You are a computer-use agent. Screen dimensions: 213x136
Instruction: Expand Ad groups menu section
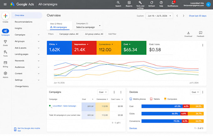pos(39,41)
